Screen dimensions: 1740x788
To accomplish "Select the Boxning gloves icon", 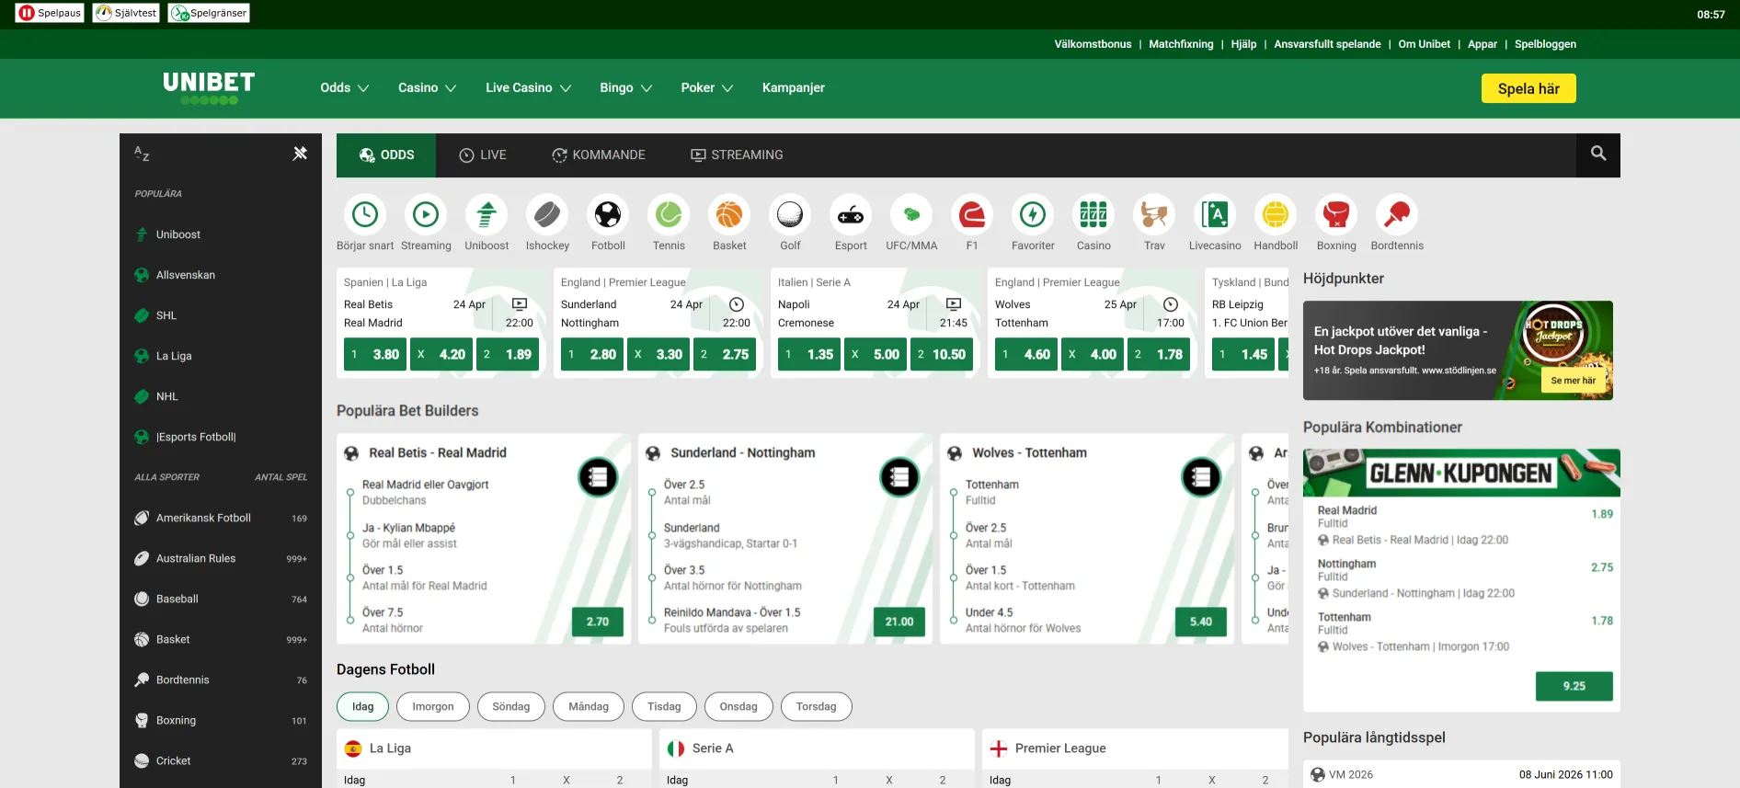I will pos(1336,214).
